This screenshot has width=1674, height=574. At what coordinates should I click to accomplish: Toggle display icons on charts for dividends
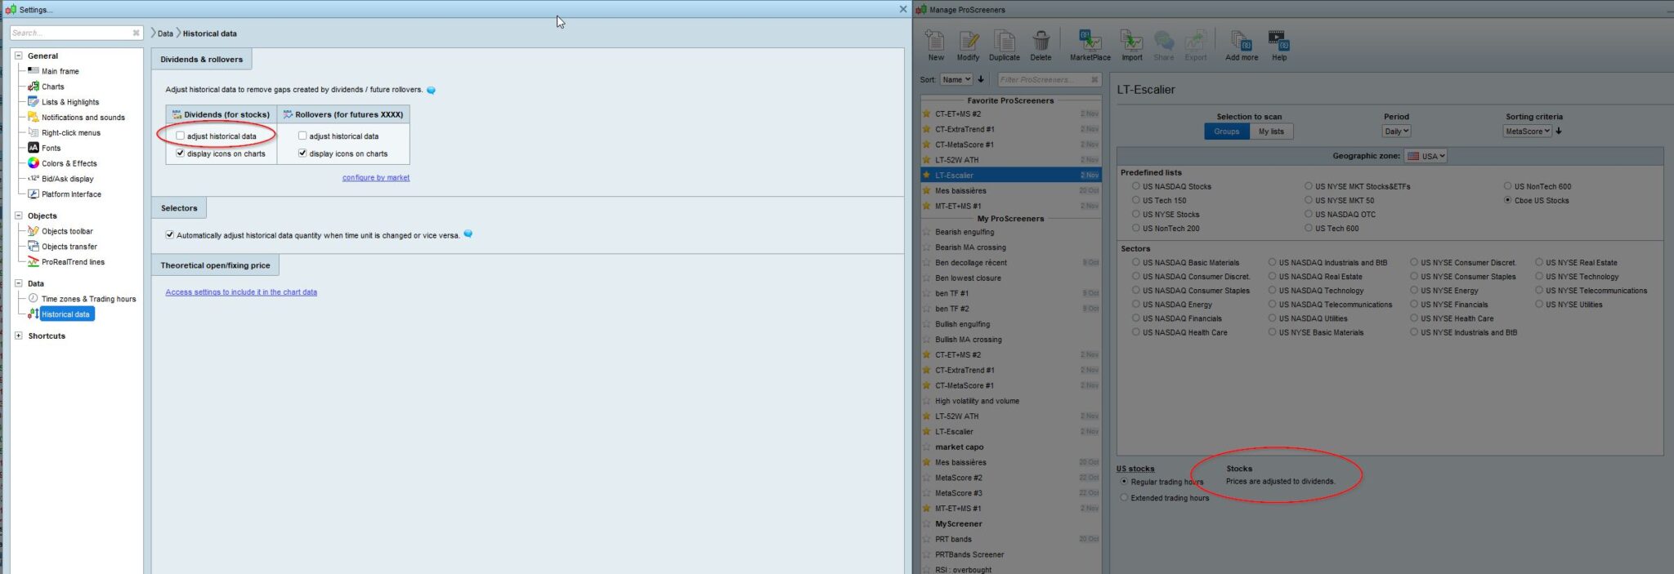click(x=180, y=153)
